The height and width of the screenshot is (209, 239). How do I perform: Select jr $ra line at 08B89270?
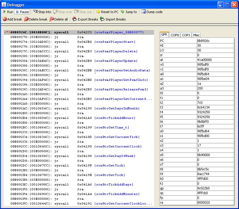click(79, 37)
